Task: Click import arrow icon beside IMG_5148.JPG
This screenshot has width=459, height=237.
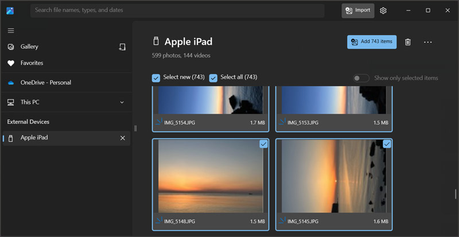Action: pos(159,220)
